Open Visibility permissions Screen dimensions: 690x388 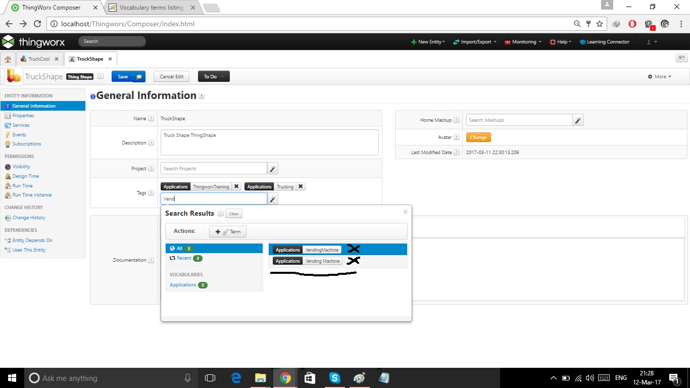pos(21,167)
